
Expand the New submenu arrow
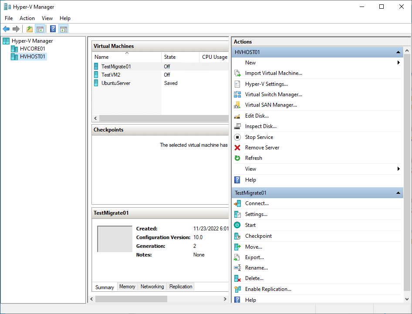[x=398, y=63]
